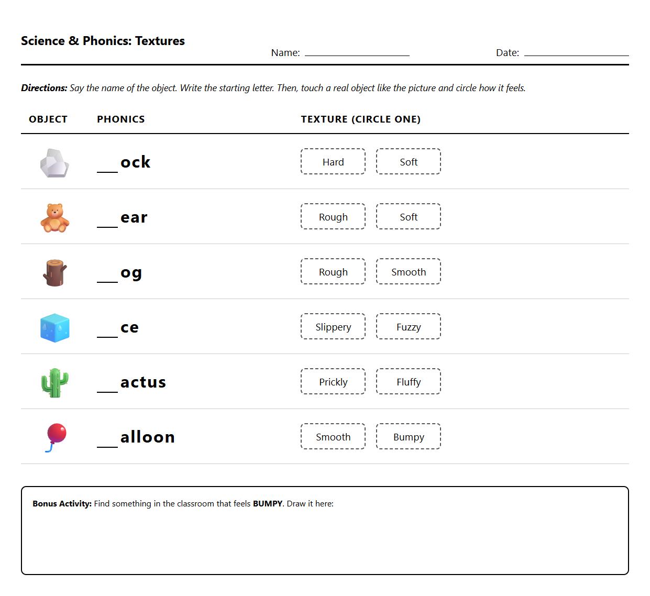650x596 pixels.
Task: Click the bear emoji in the '__ear' row
Action: pos(55,217)
